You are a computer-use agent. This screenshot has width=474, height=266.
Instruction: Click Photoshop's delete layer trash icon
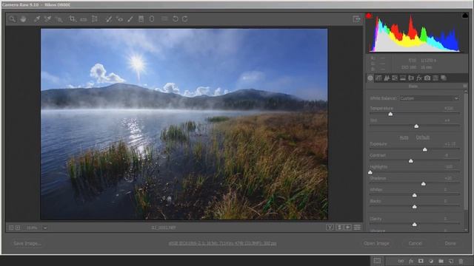[x=461, y=261]
